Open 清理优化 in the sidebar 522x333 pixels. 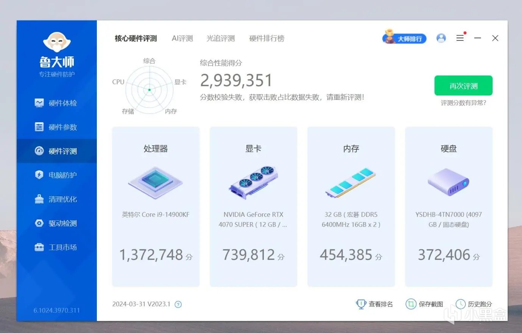pyautogui.click(x=56, y=199)
